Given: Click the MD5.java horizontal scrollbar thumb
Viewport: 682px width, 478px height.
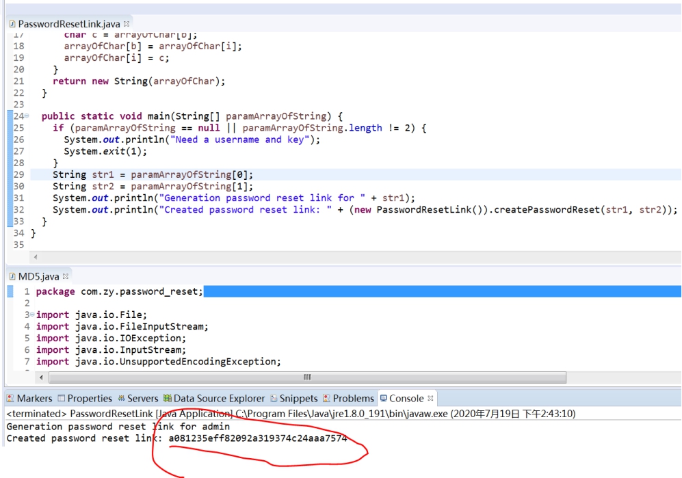Looking at the screenshot, I should tap(308, 377).
